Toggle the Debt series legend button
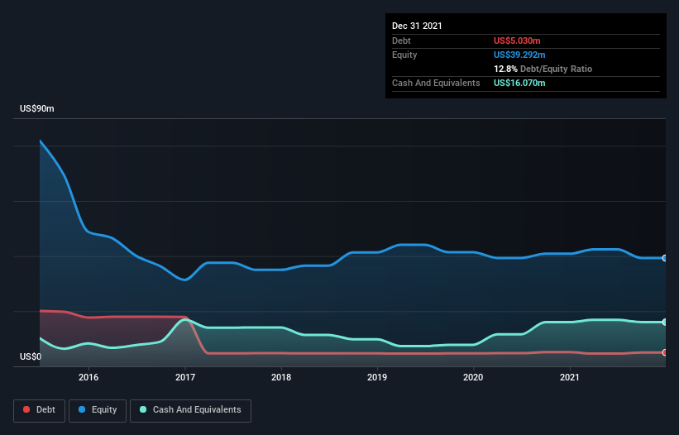 click(x=40, y=410)
